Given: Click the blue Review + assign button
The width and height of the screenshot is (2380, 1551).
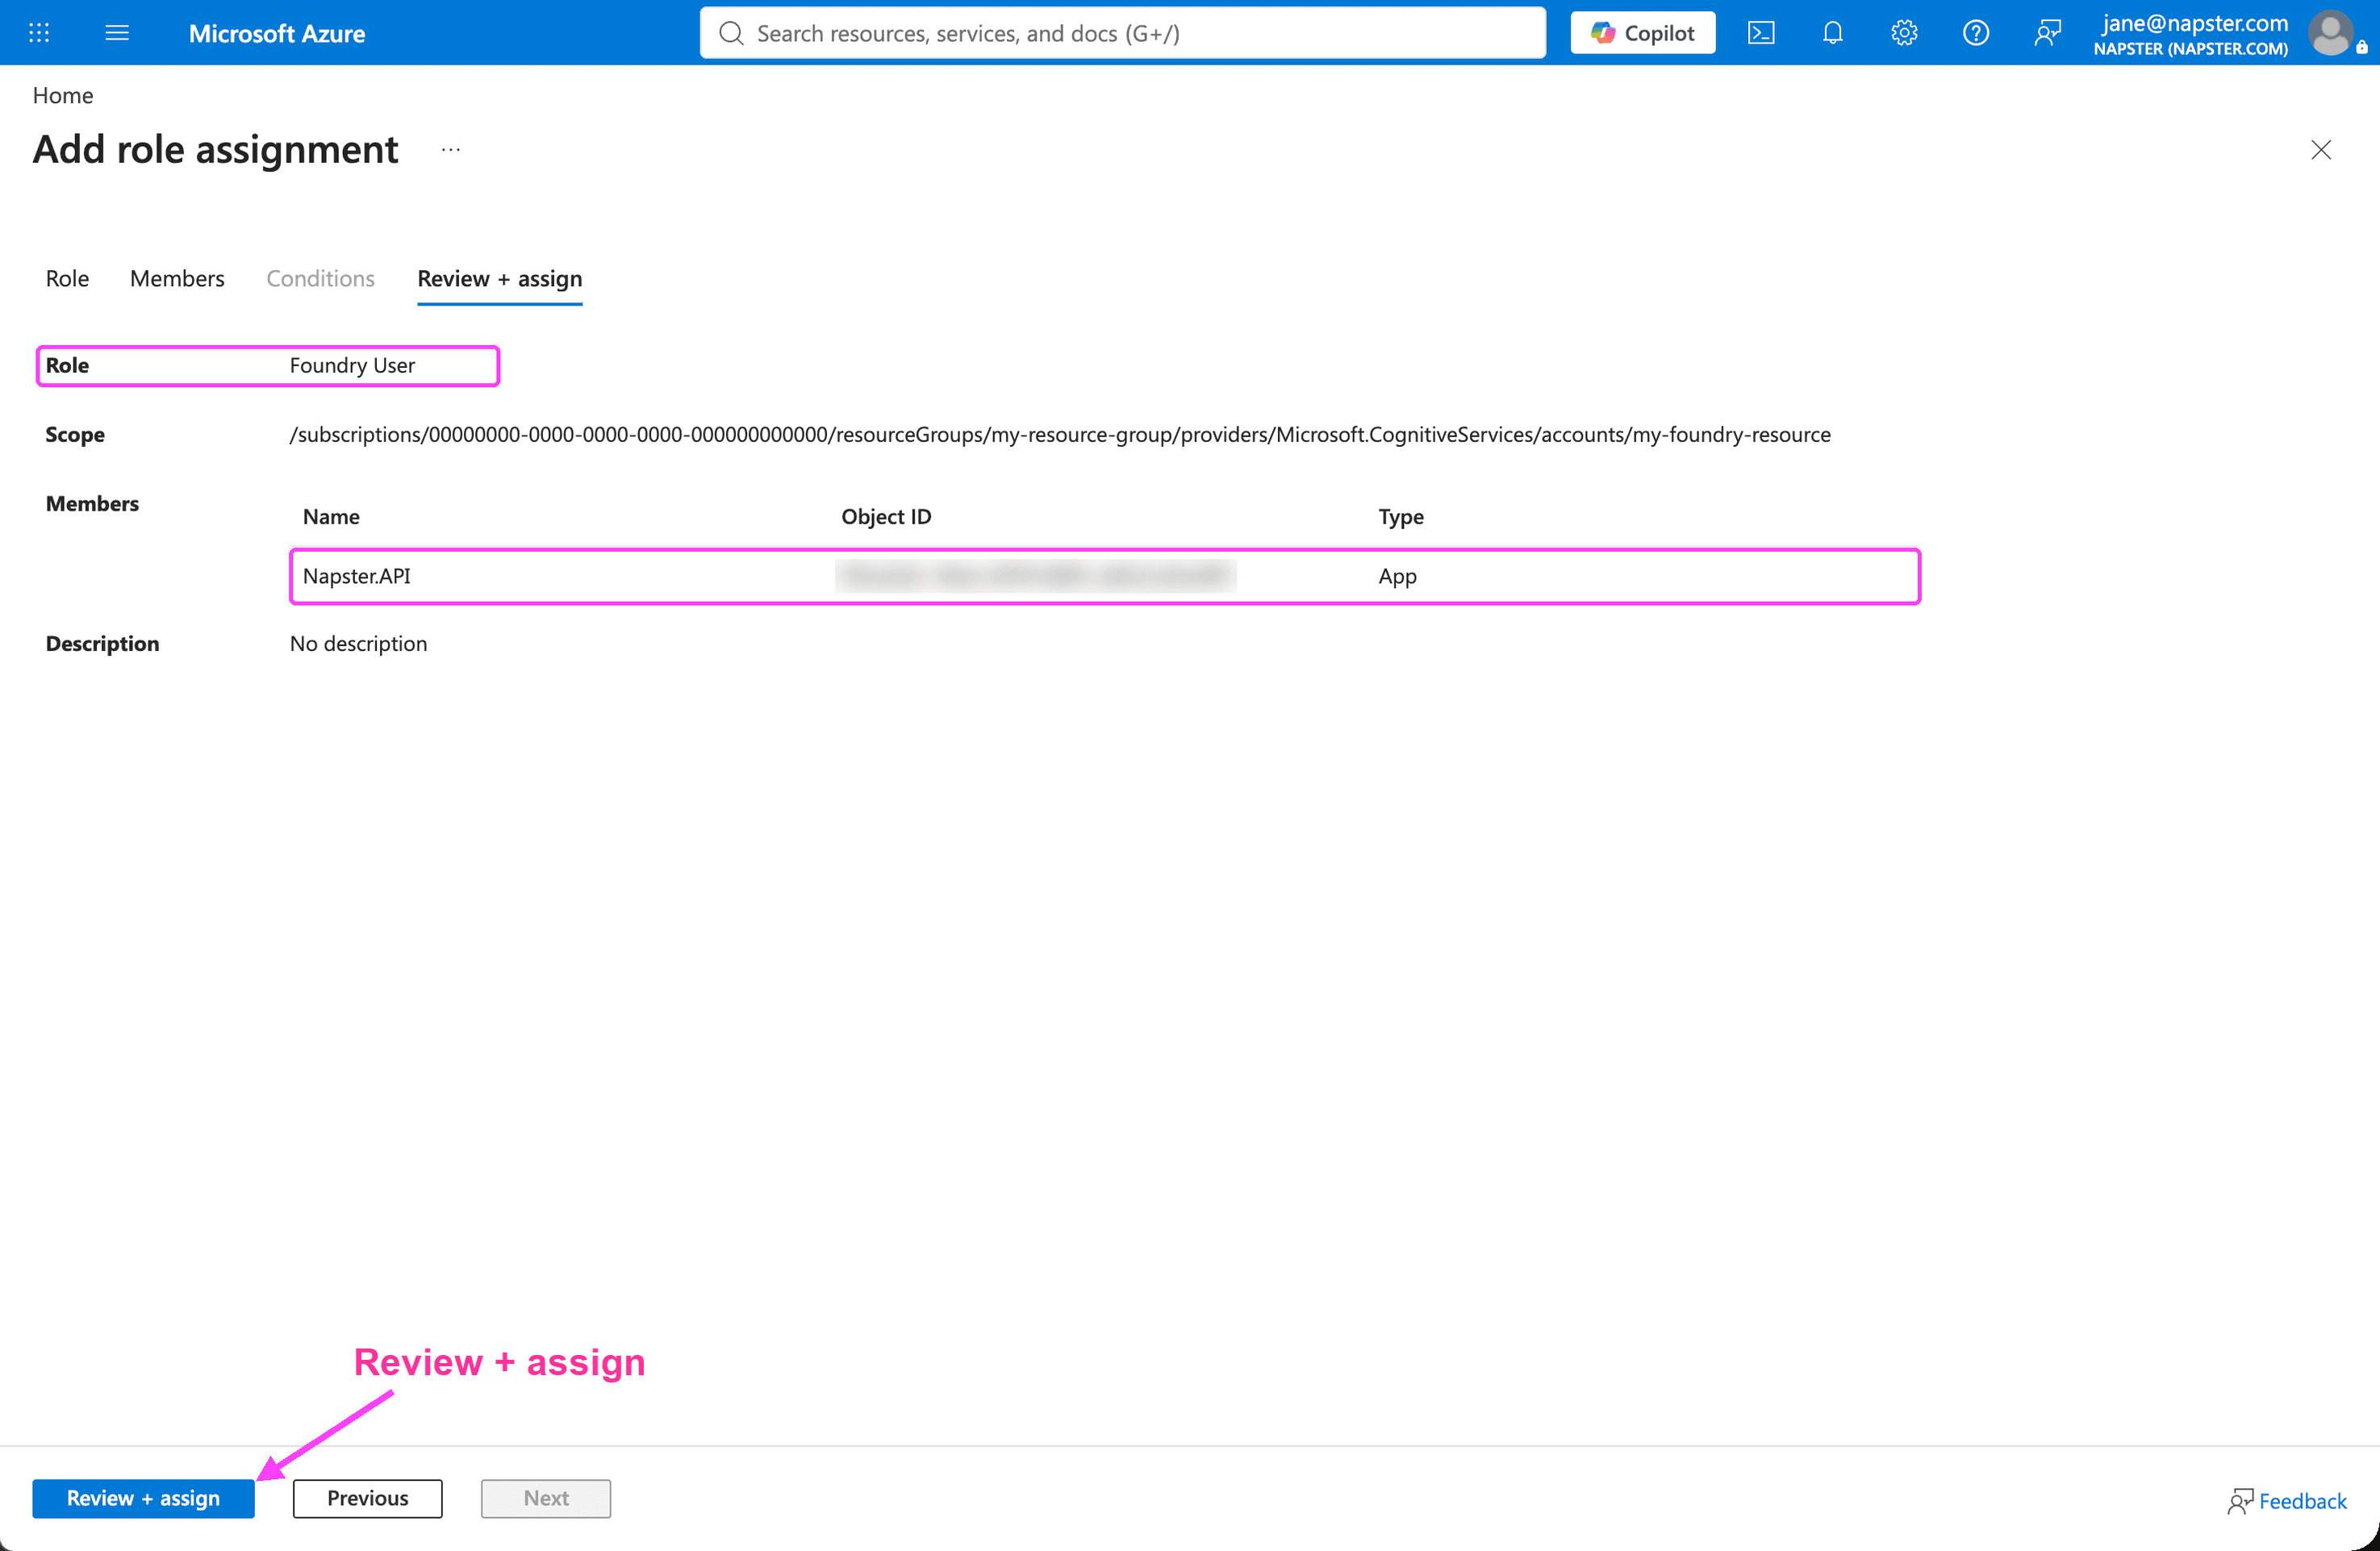Looking at the screenshot, I should pos(143,1498).
